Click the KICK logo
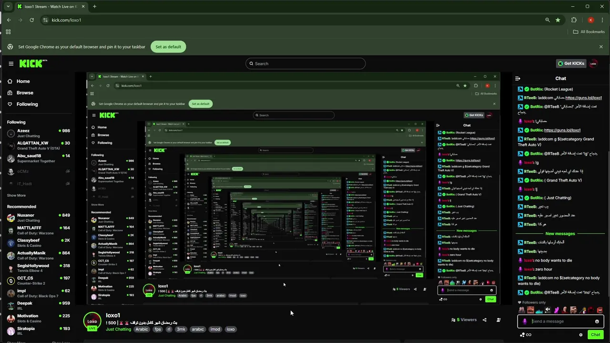 [x=33, y=63]
